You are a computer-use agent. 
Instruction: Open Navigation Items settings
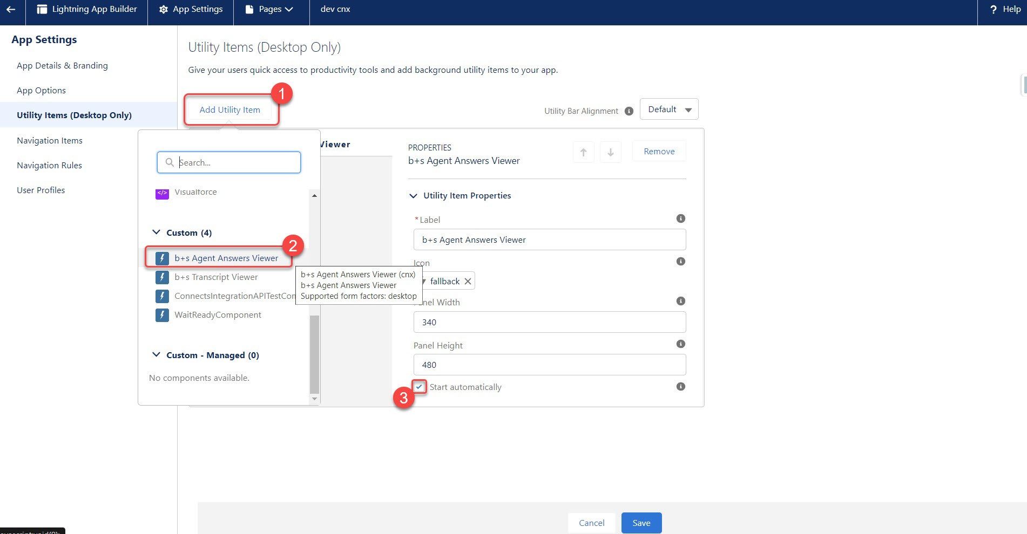click(x=50, y=141)
